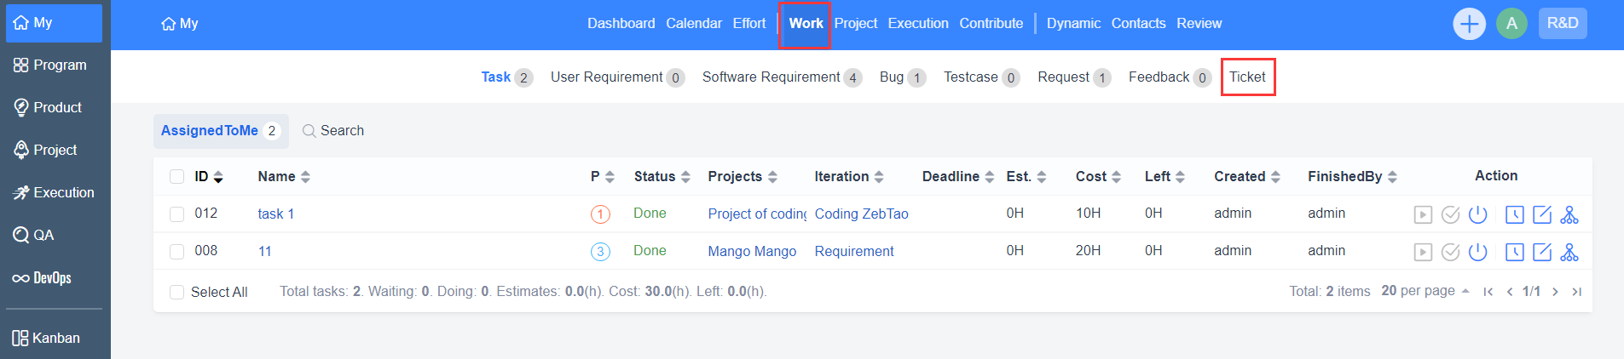Open the R&D vision switcher
This screenshot has height=359, width=1624.
pos(1563,24)
